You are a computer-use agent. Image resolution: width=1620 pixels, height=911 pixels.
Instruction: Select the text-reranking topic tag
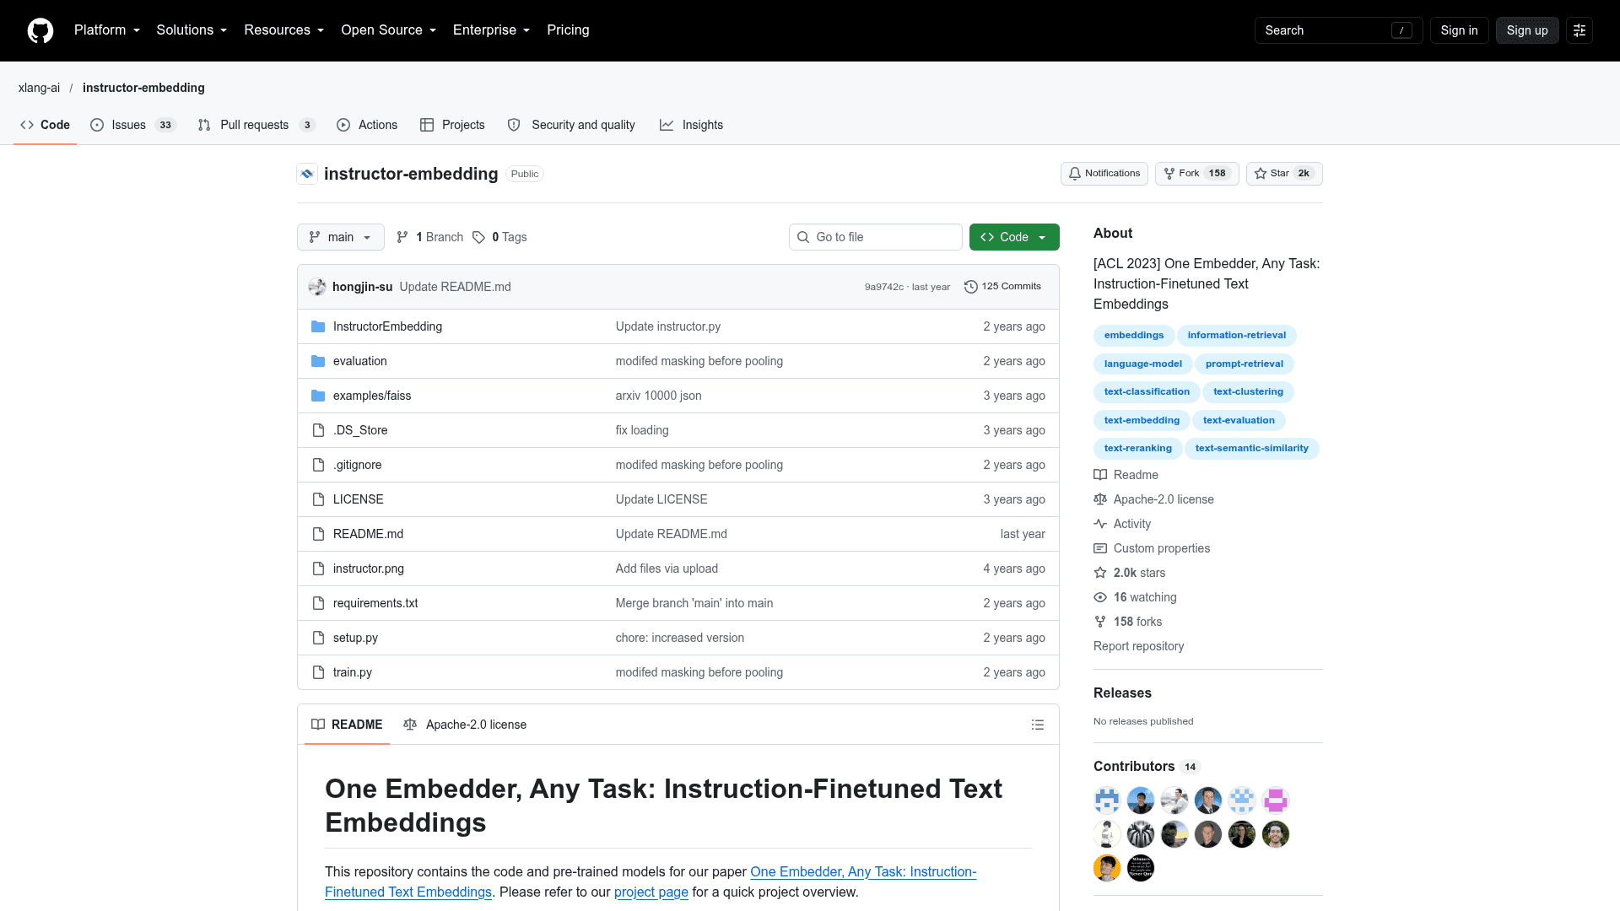[x=1138, y=449]
